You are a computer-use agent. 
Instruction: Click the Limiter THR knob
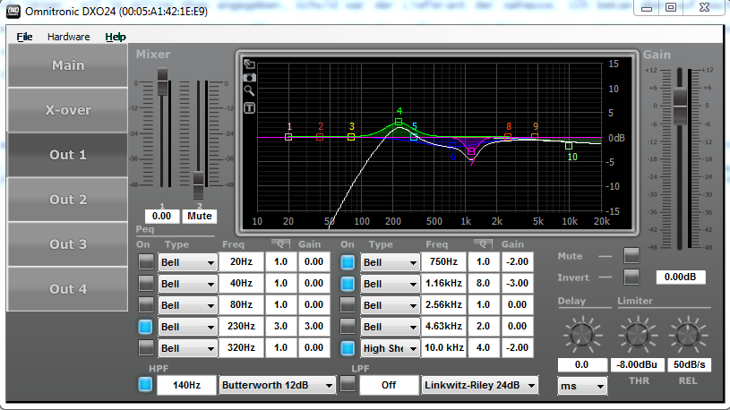click(638, 334)
